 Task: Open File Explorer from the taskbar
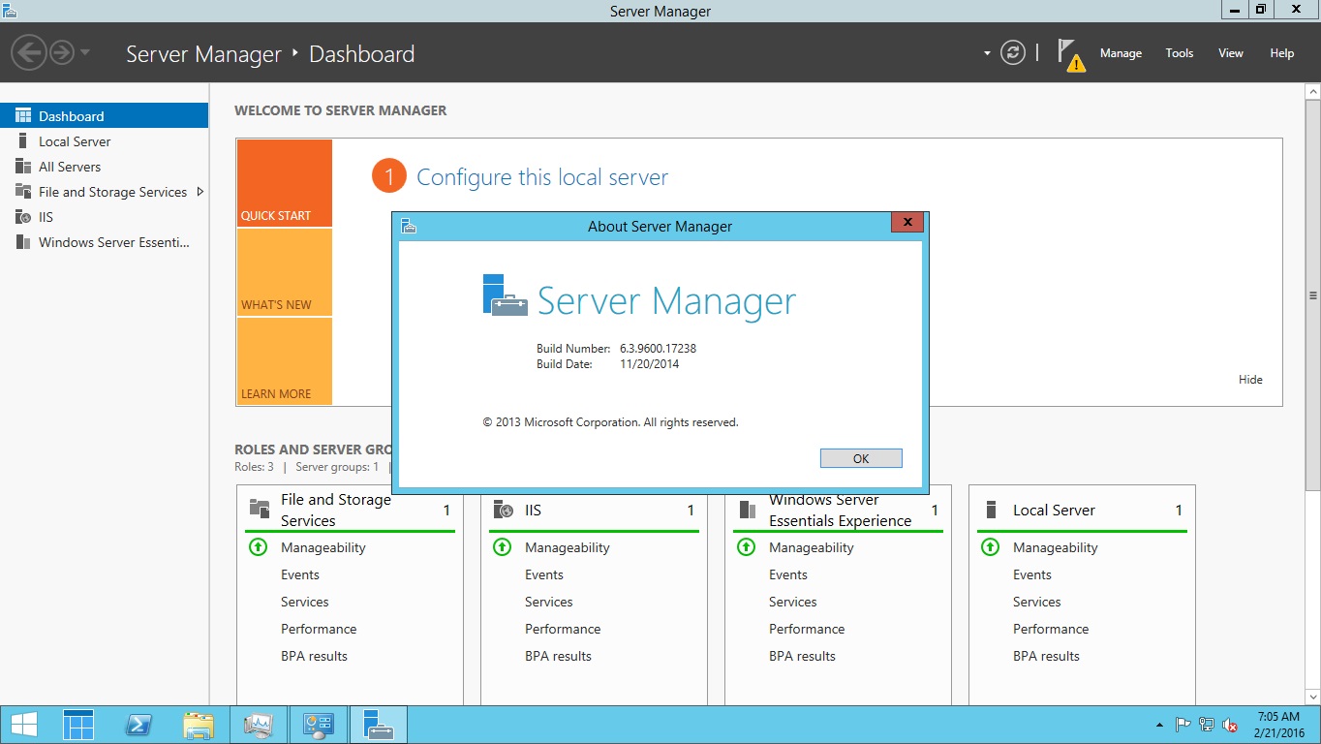coord(199,725)
